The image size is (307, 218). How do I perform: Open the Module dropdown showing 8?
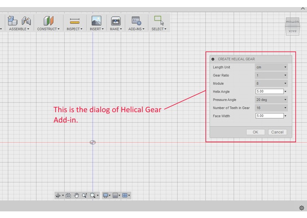click(271, 83)
